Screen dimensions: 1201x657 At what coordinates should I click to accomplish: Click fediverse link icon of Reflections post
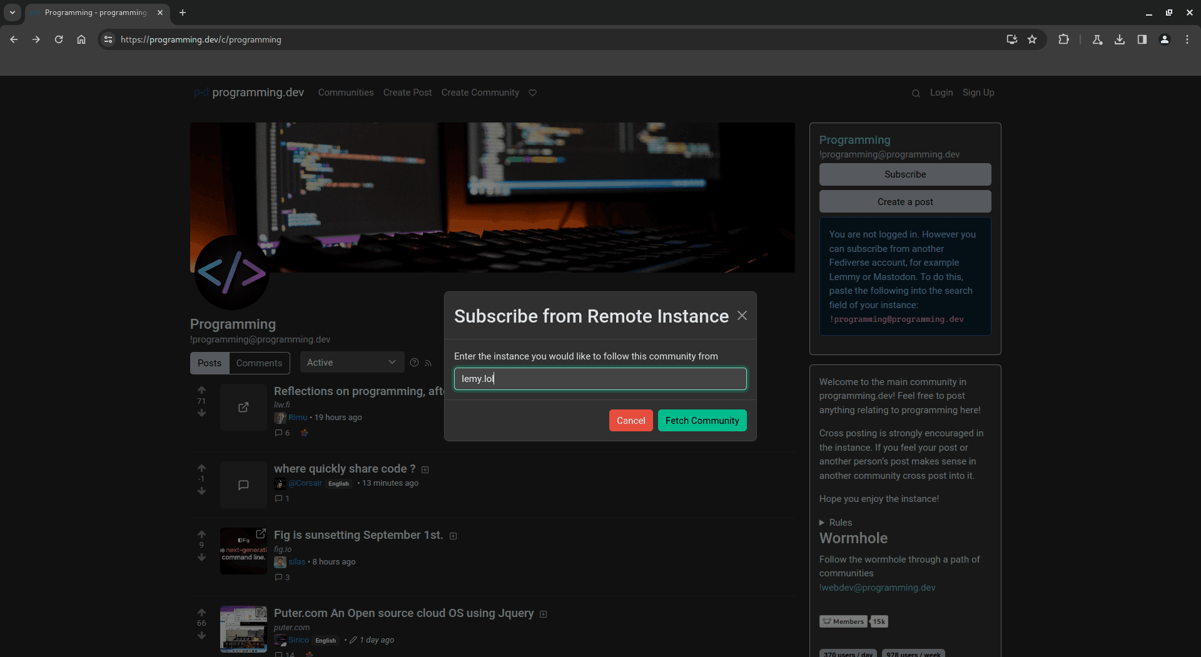pyautogui.click(x=305, y=433)
